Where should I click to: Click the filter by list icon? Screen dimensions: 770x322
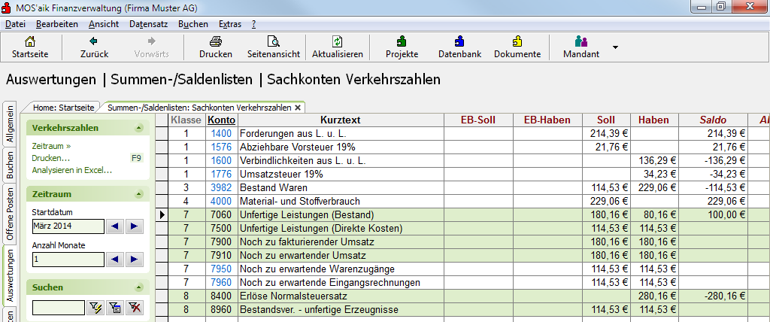114,308
